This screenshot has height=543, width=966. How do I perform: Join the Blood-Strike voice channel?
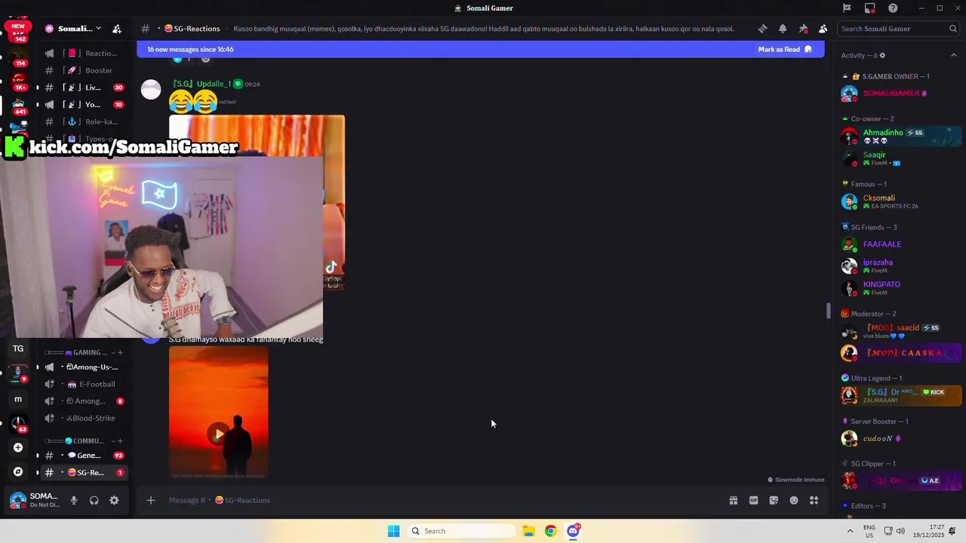coord(84,418)
